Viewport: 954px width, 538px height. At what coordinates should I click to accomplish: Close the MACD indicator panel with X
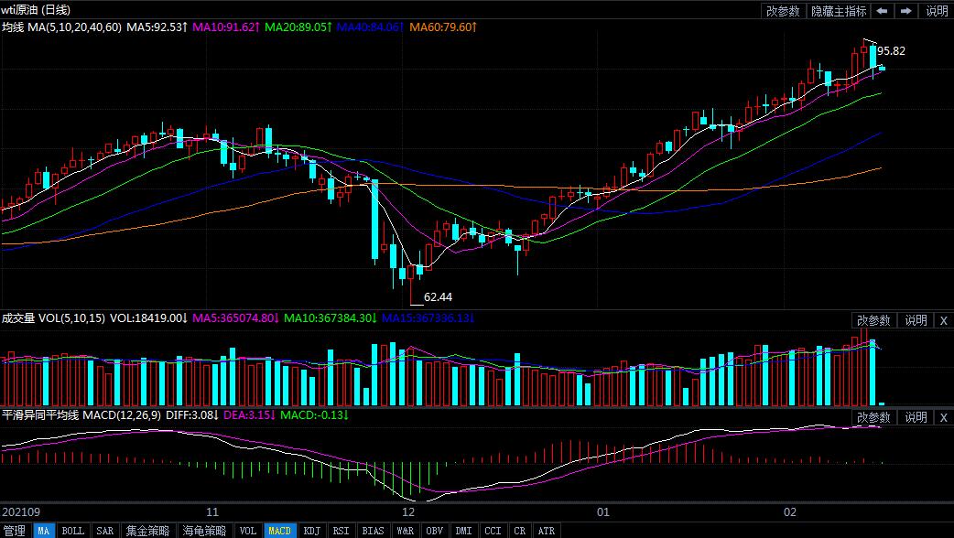[x=944, y=417]
